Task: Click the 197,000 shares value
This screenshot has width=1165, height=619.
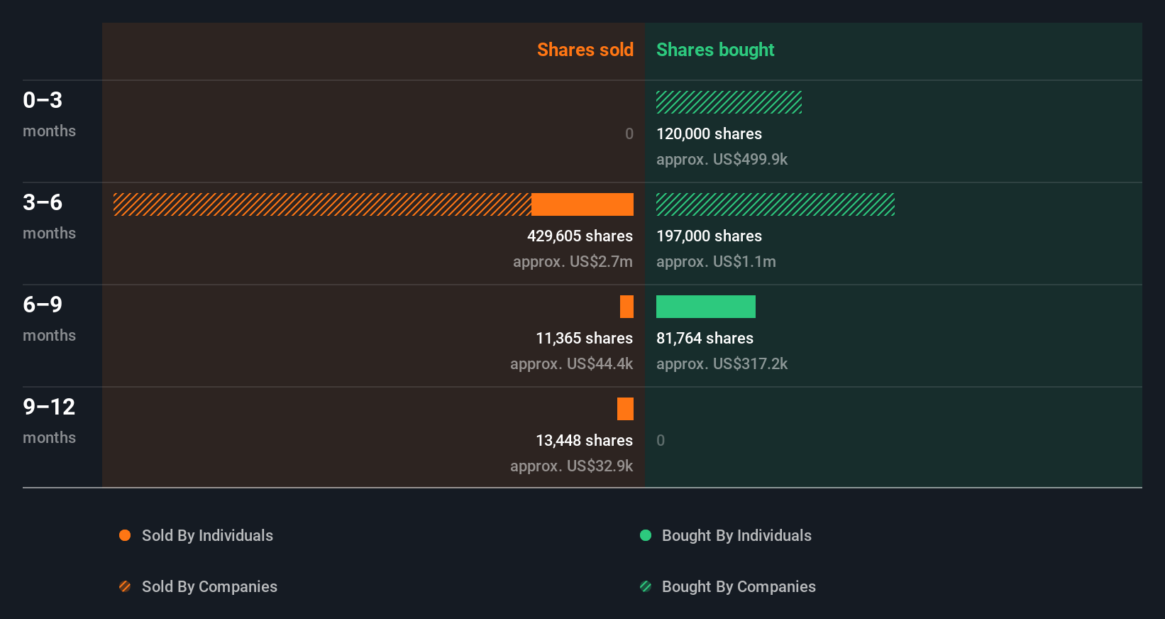Action: [709, 236]
